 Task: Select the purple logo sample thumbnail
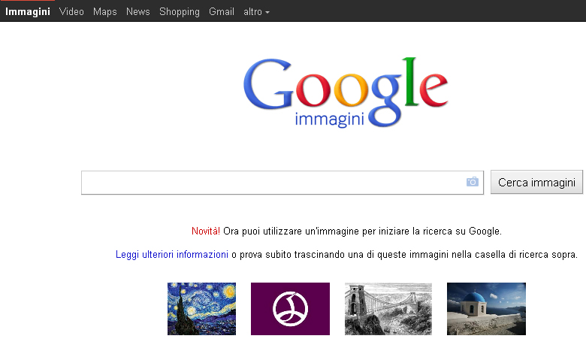tap(291, 309)
